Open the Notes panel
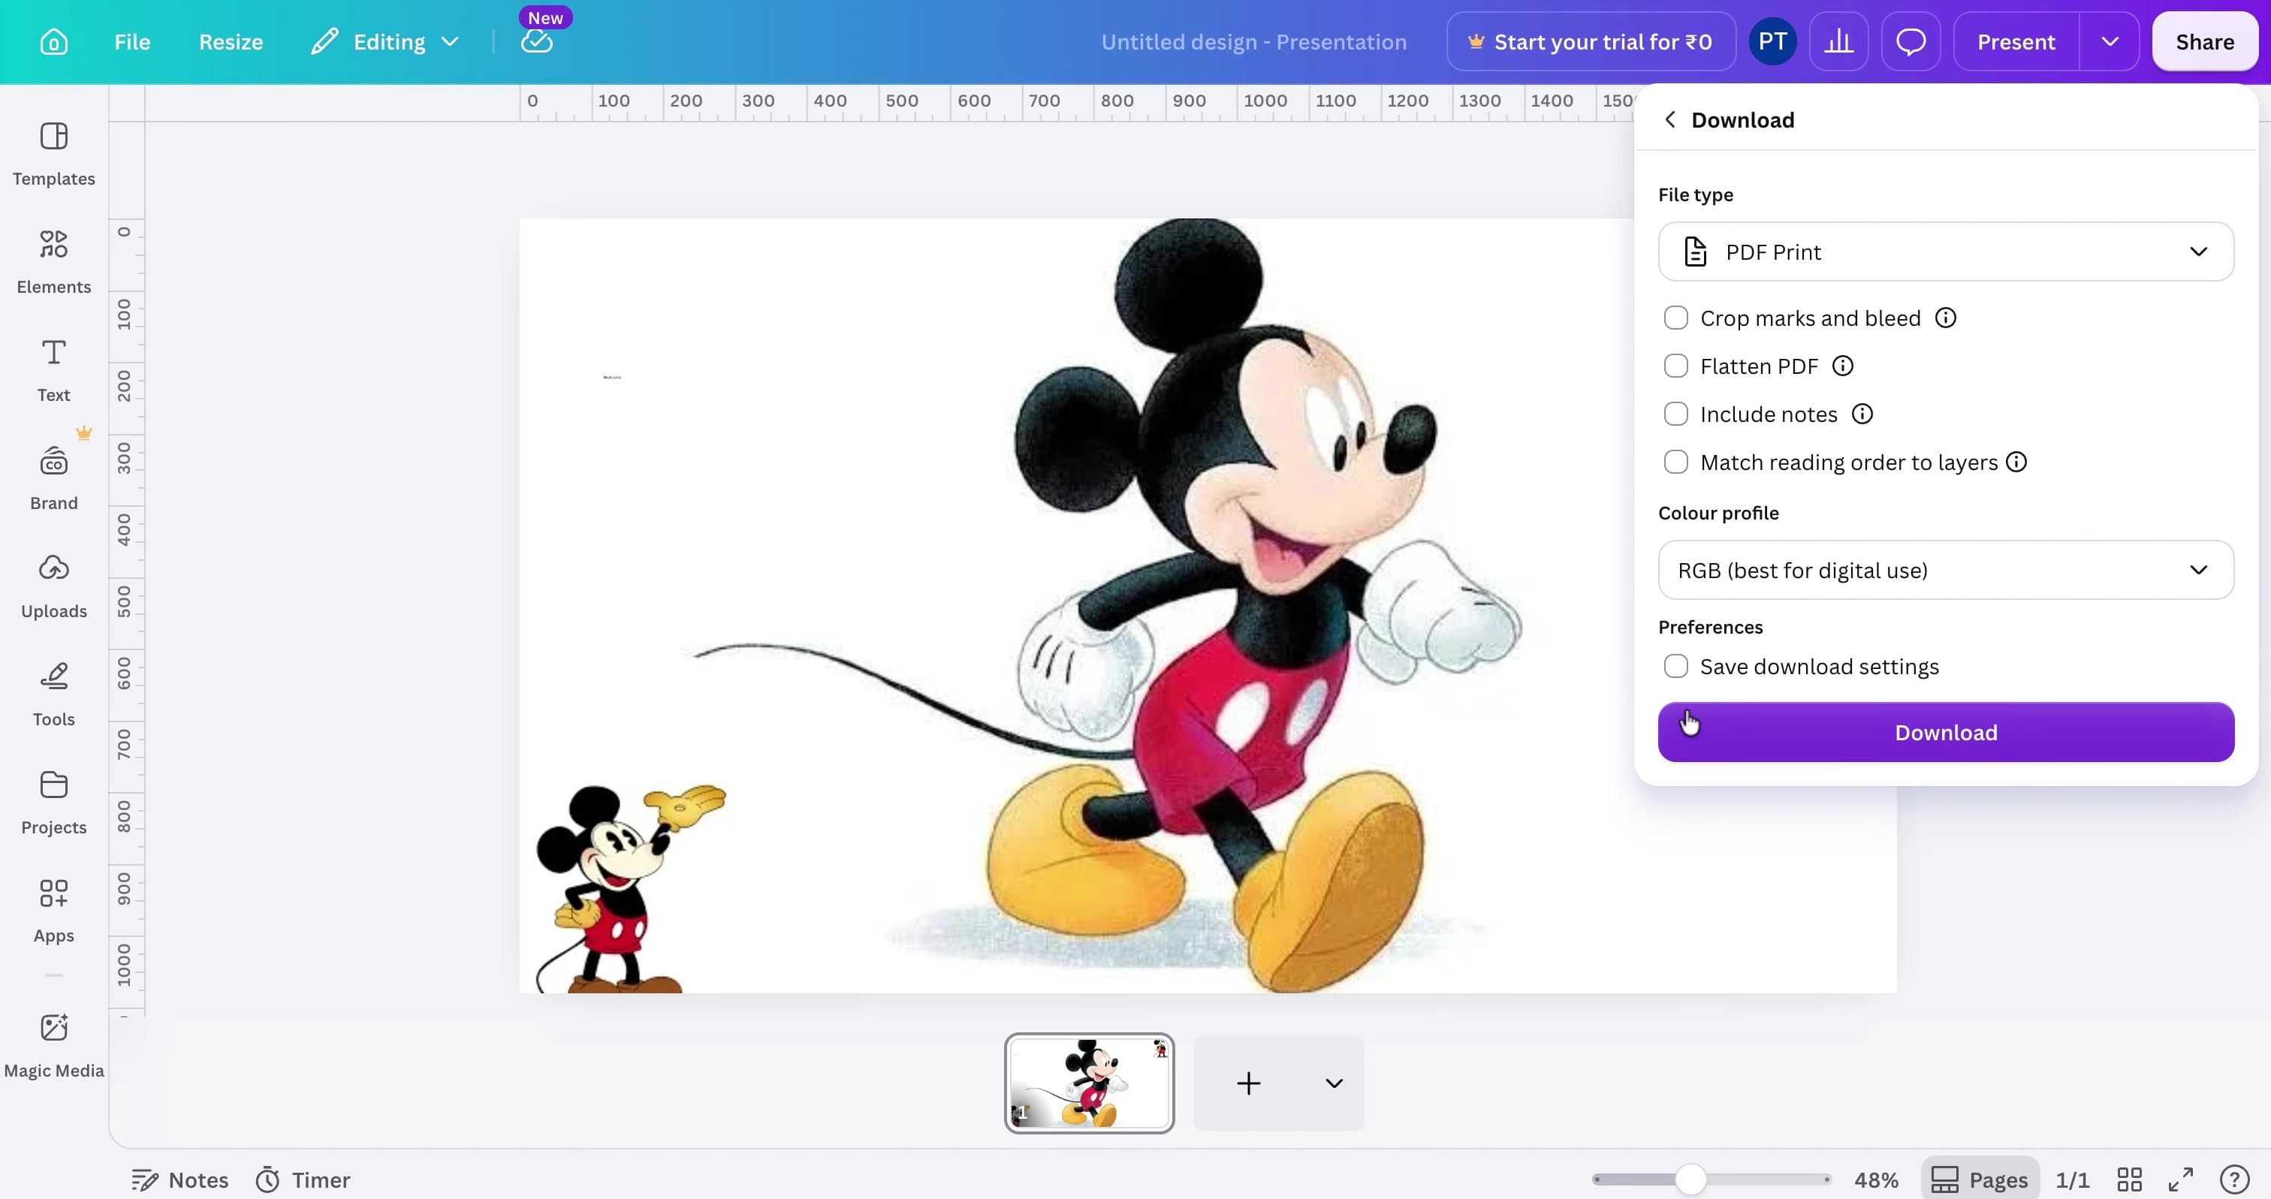Image resolution: width=2271 pixels, height=1199 pixels. pos(179,1179)
